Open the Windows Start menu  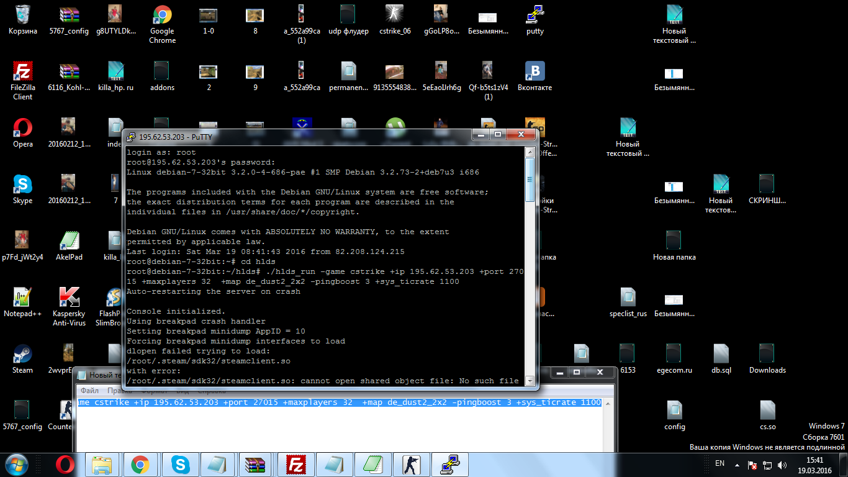click(x=17, y=465)
